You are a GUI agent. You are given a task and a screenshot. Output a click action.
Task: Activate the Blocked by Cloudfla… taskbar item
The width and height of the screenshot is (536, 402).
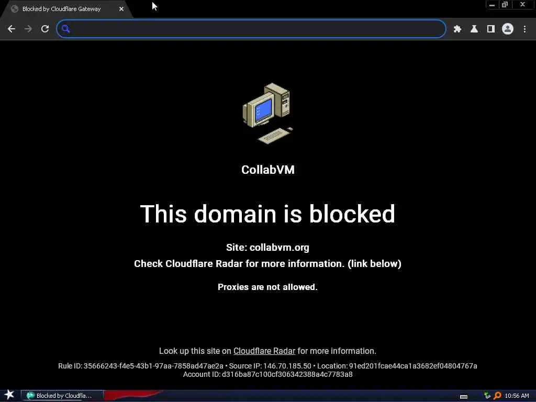click(62, 396)
